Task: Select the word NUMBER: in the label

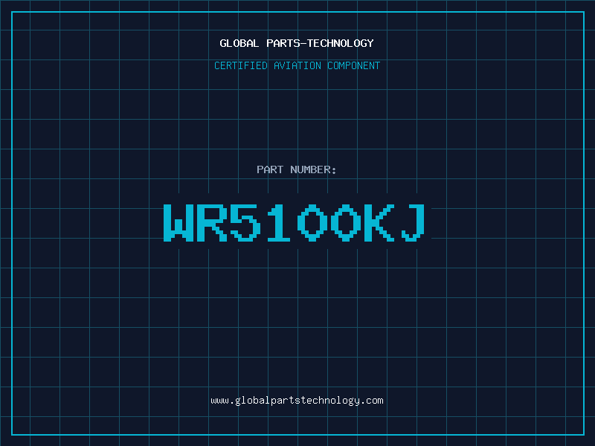Action: (x=313, y=169)
